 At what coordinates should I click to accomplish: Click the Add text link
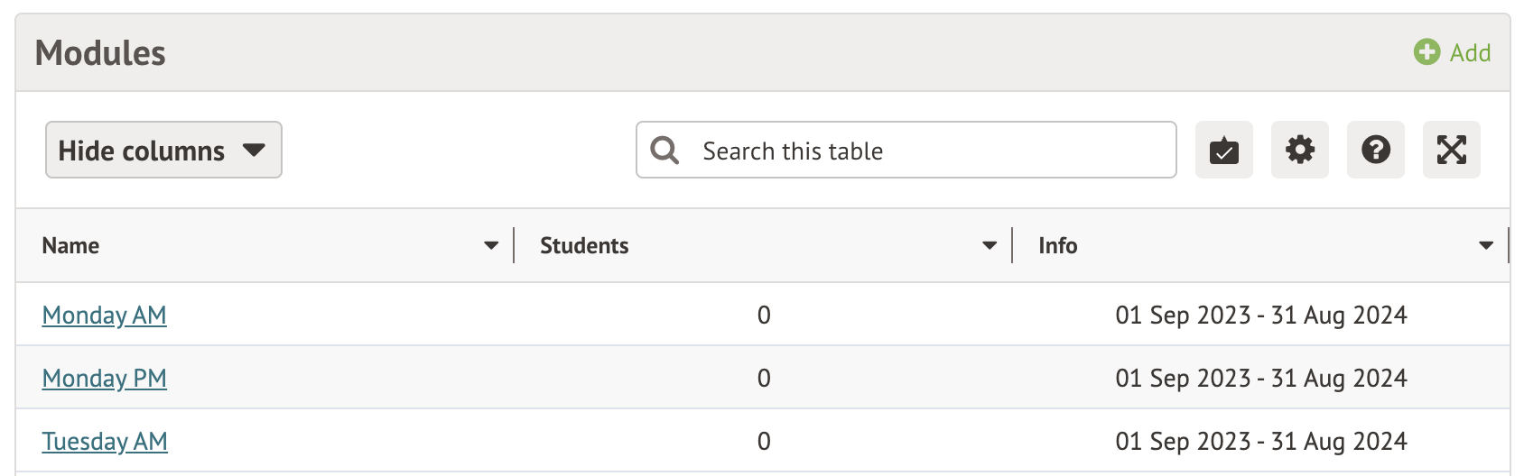coord(1470,53)
